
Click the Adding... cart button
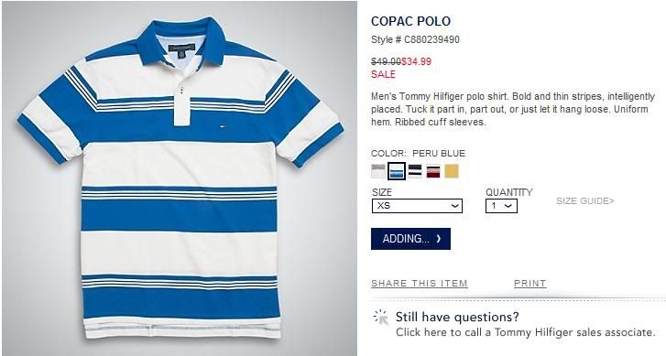(410, 239)
